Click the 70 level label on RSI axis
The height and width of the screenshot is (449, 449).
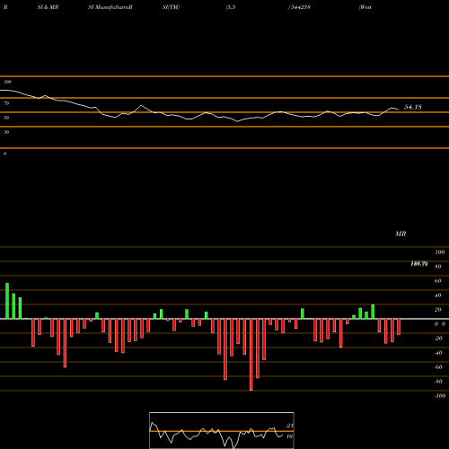tap(6, 103)
